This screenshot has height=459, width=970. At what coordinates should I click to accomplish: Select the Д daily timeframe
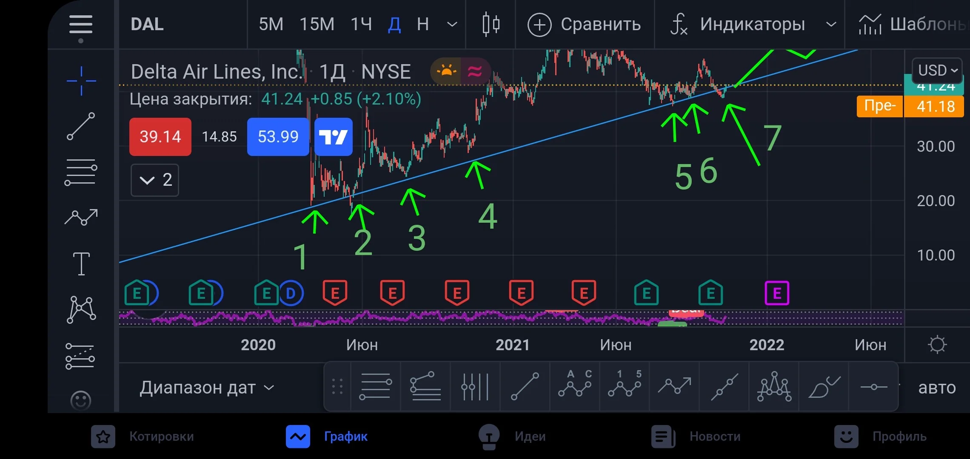click(x=394, y=24)
